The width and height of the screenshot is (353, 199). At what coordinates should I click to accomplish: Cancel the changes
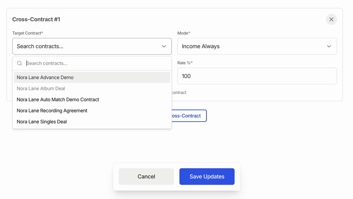tap(146, 177)
